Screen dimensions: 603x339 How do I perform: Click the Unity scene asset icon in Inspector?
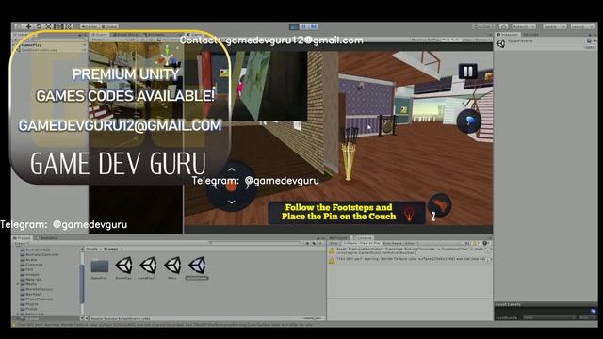pos(500,43)
